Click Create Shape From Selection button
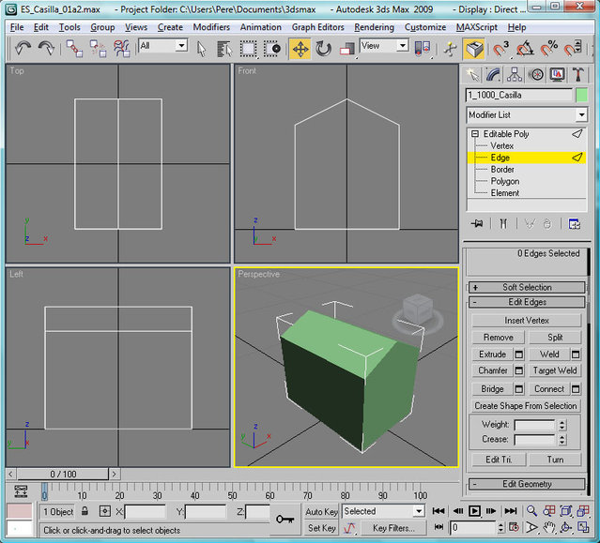This screenshot has height=543, width=600. (x=526, y=406)
